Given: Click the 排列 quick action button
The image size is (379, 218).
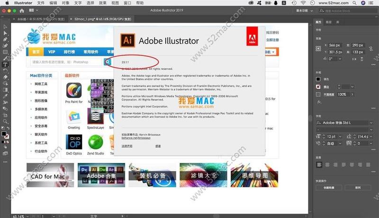Looking at the screenshot, I should (x=358, y=188).
